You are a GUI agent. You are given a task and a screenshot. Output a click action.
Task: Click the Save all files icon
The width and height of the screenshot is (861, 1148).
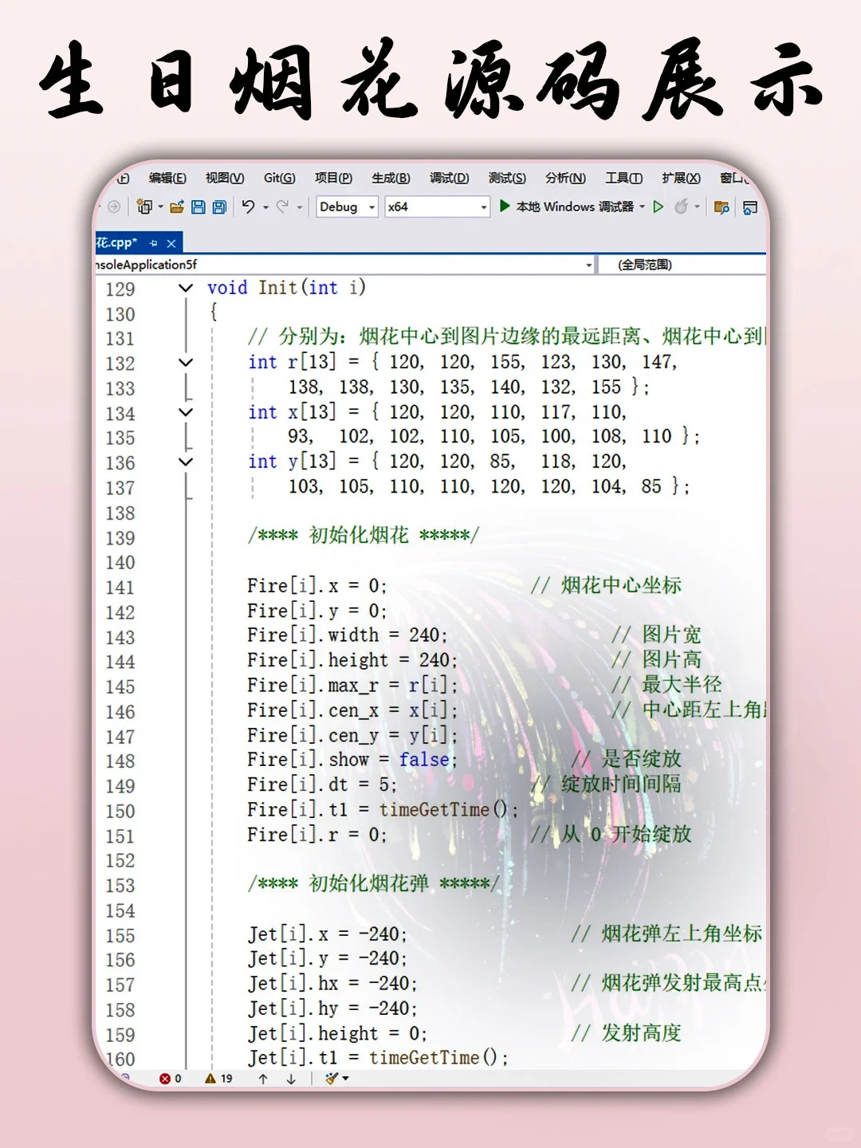(220, 206)
